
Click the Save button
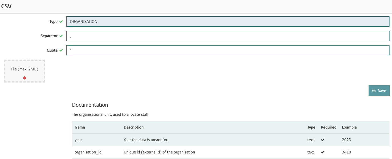(x=379, y=91)
